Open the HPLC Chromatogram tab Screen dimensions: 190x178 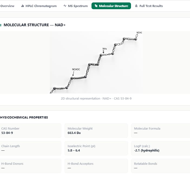pyautogui.click(x=39, y=6)
